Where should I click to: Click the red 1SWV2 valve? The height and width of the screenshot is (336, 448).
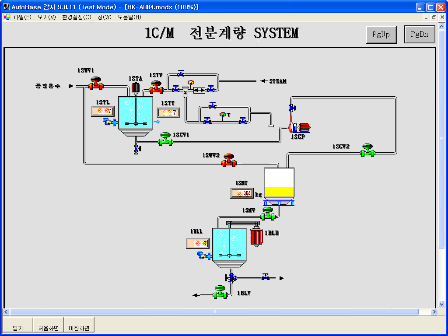point(228,161)
